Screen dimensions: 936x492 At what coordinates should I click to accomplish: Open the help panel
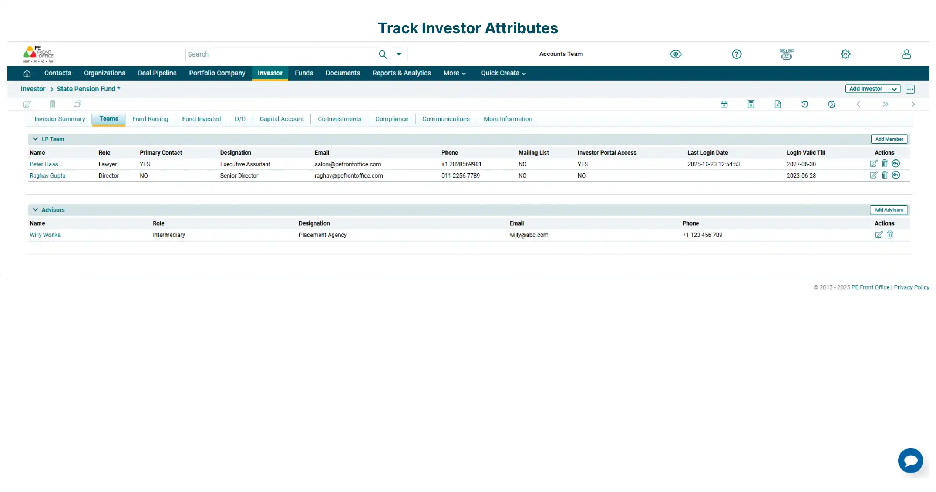click(x=736, y=54)
